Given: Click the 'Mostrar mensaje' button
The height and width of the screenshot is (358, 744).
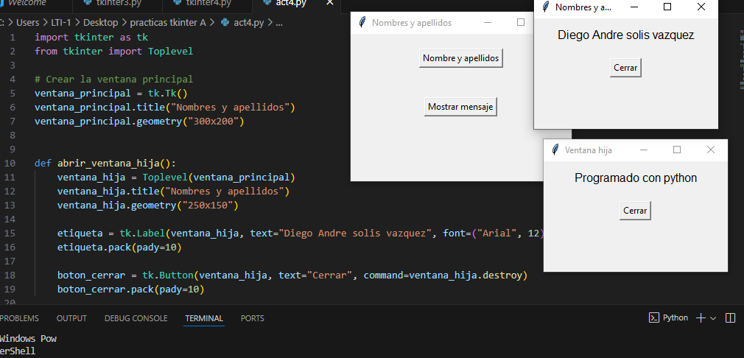Looking at the screenshot, I should pyautogui.click(x=461, y=107).
